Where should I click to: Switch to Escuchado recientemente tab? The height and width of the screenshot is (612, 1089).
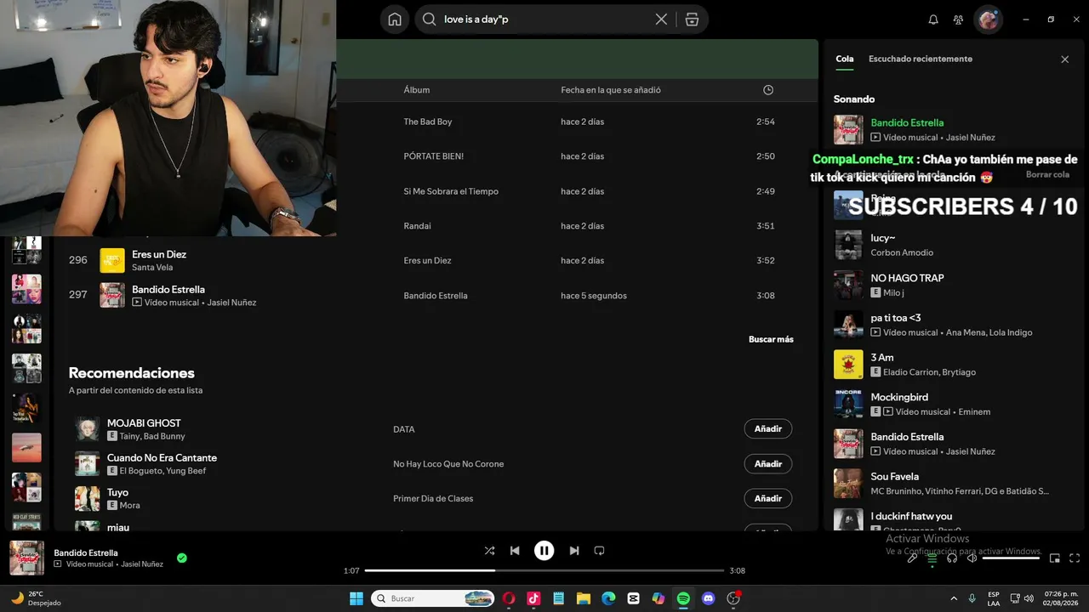tap(921, 59)
